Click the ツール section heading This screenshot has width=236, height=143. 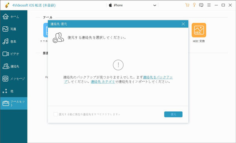(48, 17)
